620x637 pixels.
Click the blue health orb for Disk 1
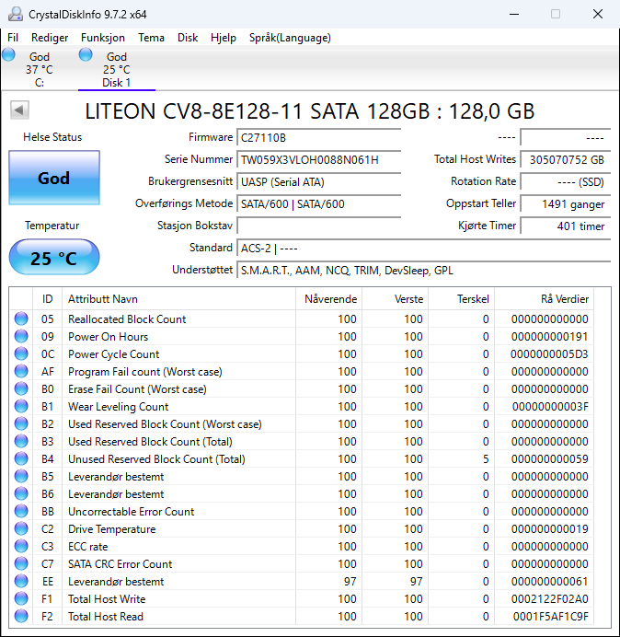click(x=86, y=54)
